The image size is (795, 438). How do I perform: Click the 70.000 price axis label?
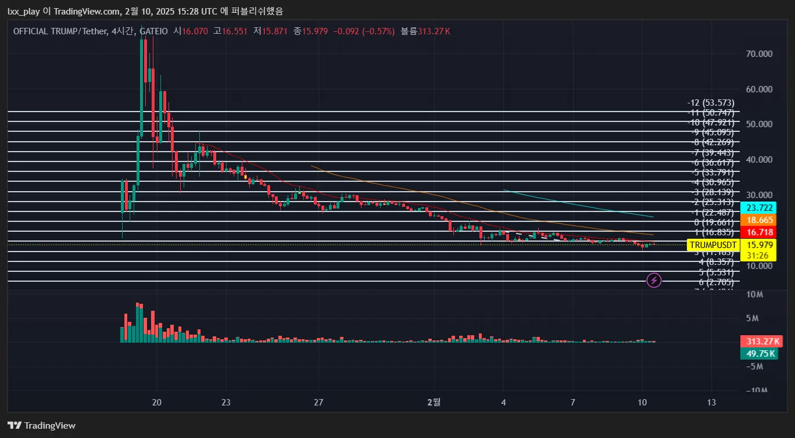(x=759, y=54)
